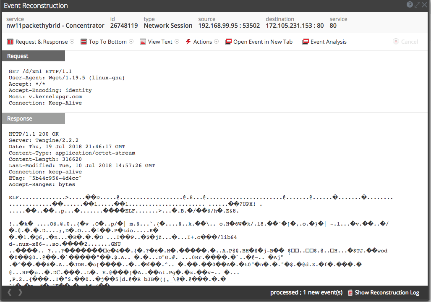Open the Top To Bottom orientation menu
This screenshot has width=431, height=302.
pos(107,42)
